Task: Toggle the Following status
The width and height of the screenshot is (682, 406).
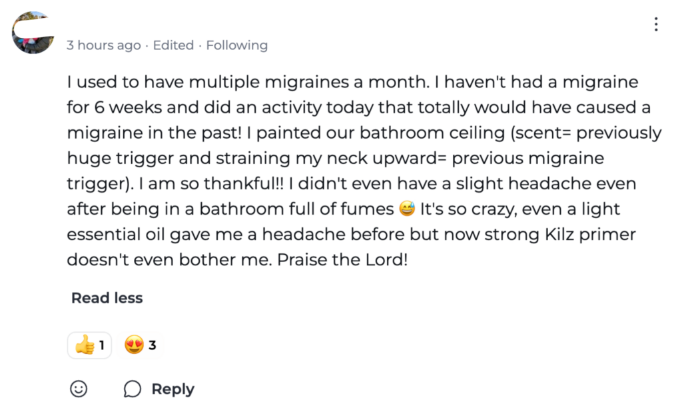Action: pos(236,45)
